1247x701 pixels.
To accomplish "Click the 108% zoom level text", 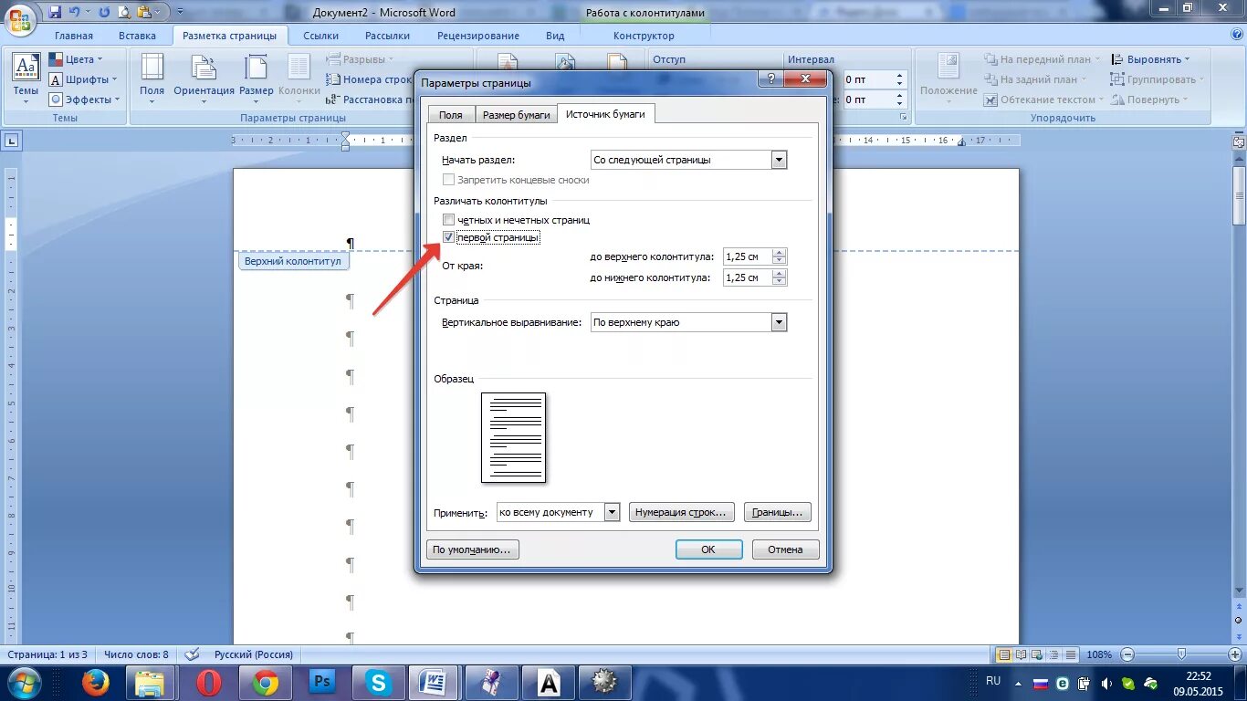I will click(x=1099, y=654).
